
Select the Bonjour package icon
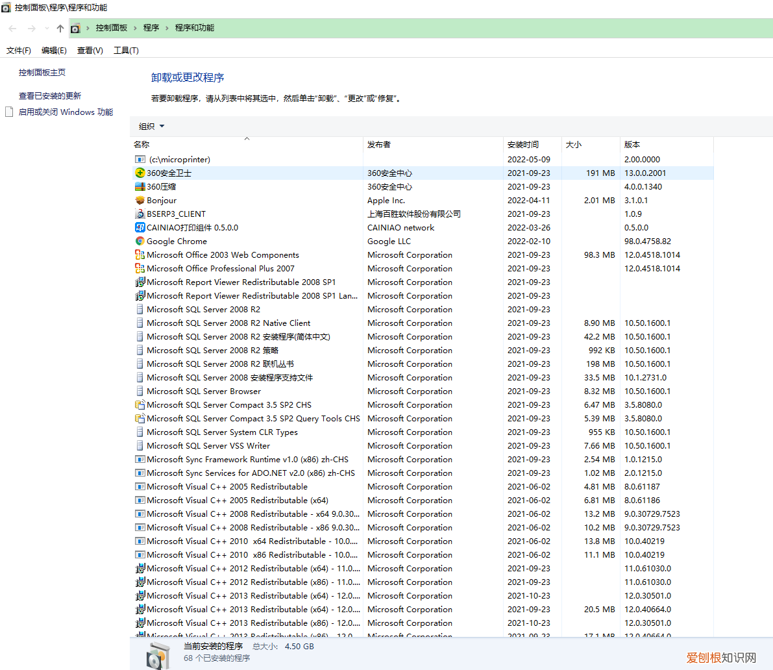pos(140,200)
